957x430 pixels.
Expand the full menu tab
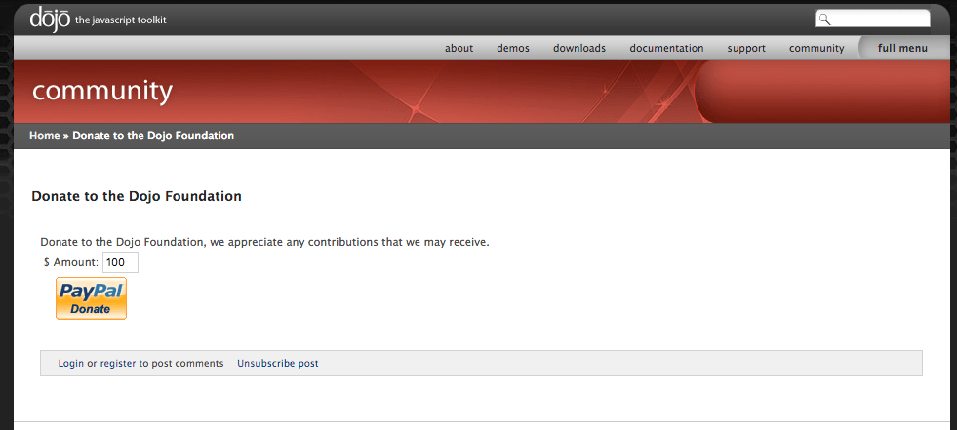[x=902, y=48]
